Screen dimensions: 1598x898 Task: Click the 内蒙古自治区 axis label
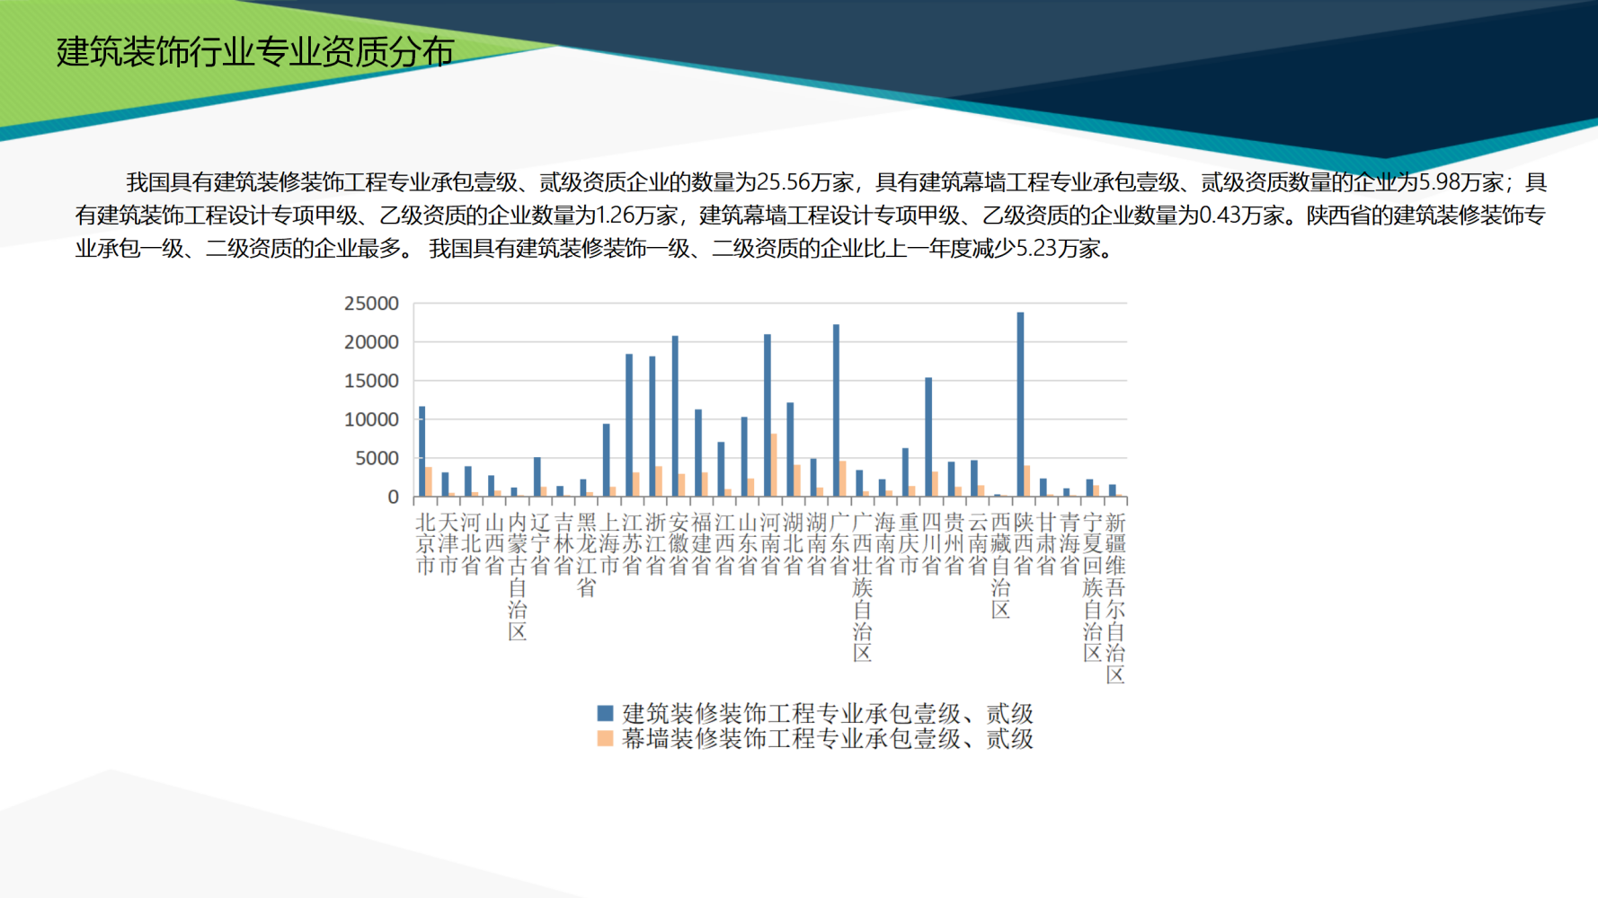[x=517, y=577]
